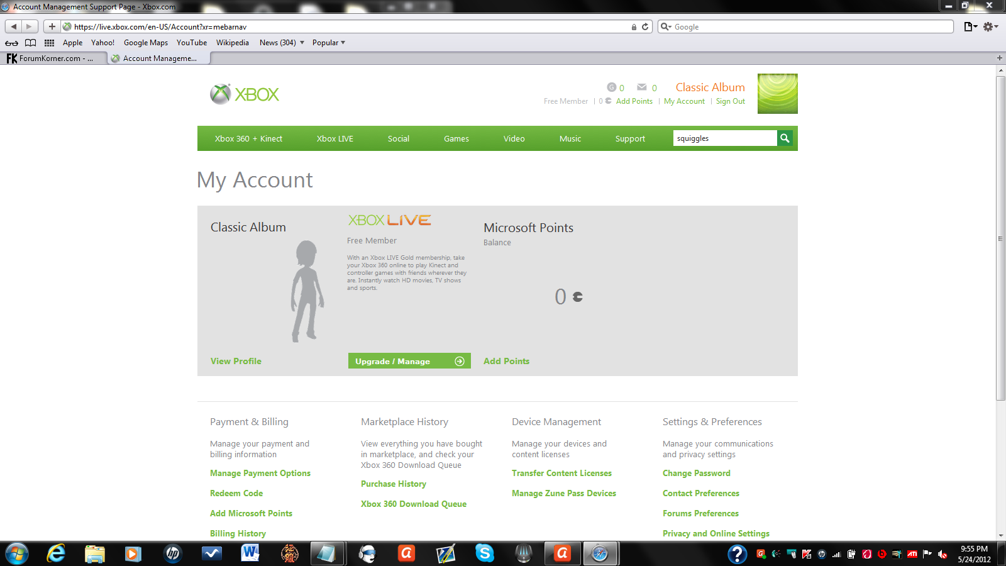Click the reload page icon

pyautogui.click(x=645, y=27)
